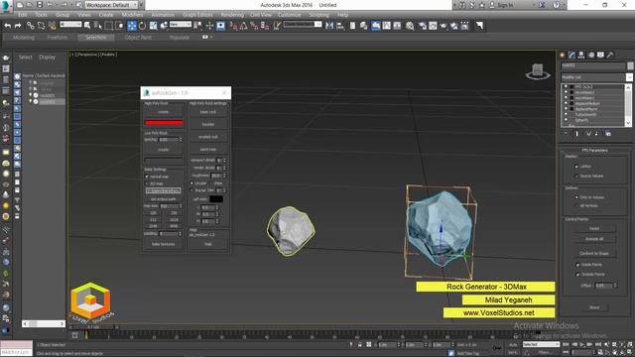The image size is (635, 357).
Task: Click the set output path button
Action: [163, 199]
